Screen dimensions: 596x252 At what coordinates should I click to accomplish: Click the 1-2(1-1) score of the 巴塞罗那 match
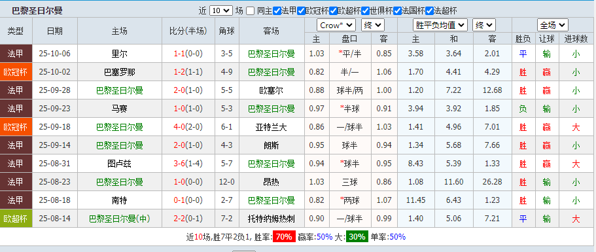(188, 72)
